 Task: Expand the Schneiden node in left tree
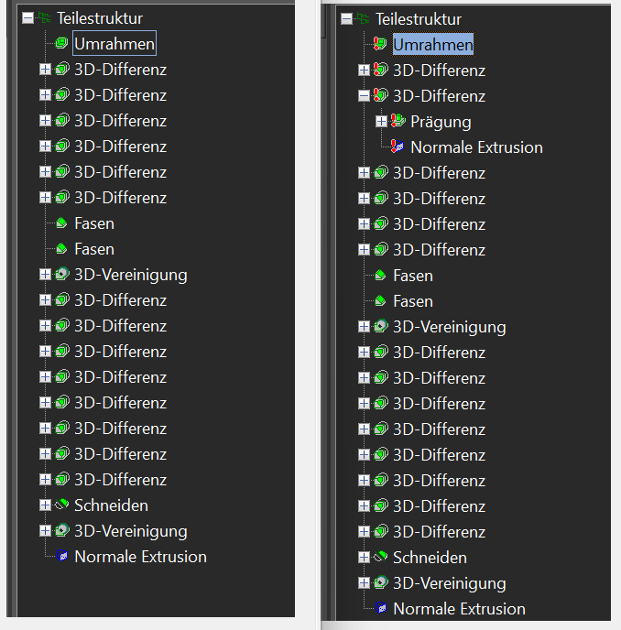[46, 505]
